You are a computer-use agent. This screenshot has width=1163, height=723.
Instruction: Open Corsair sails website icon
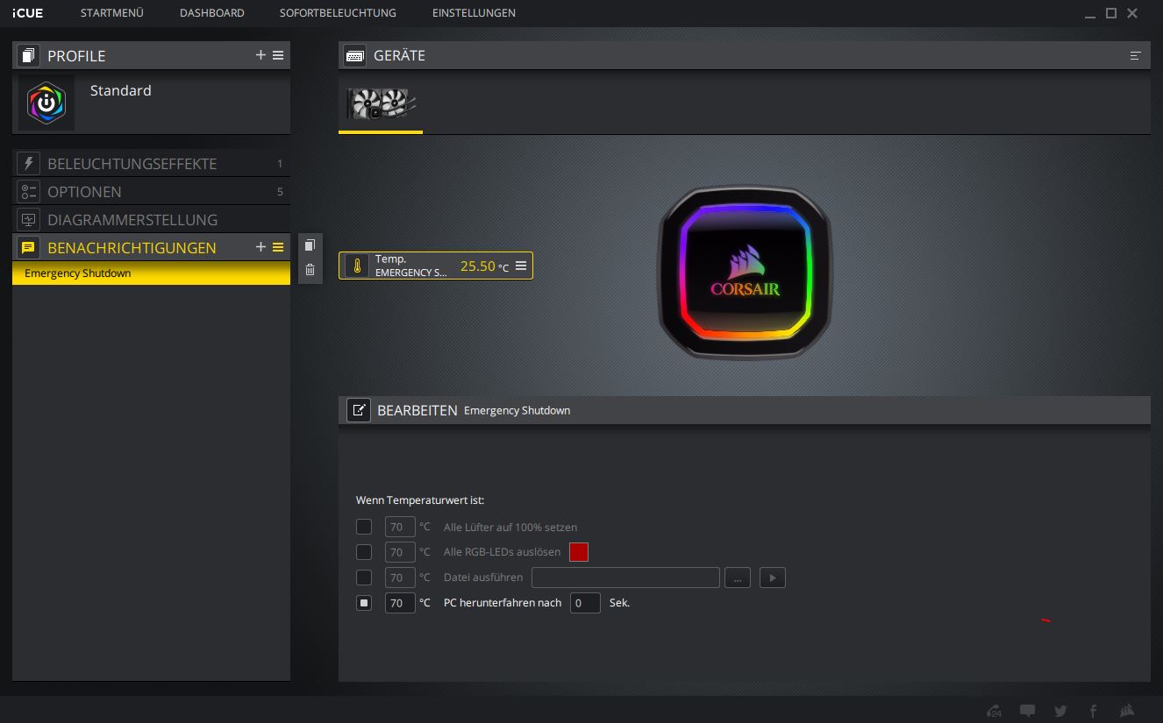pyautogui.click(x=1127, y=711)
